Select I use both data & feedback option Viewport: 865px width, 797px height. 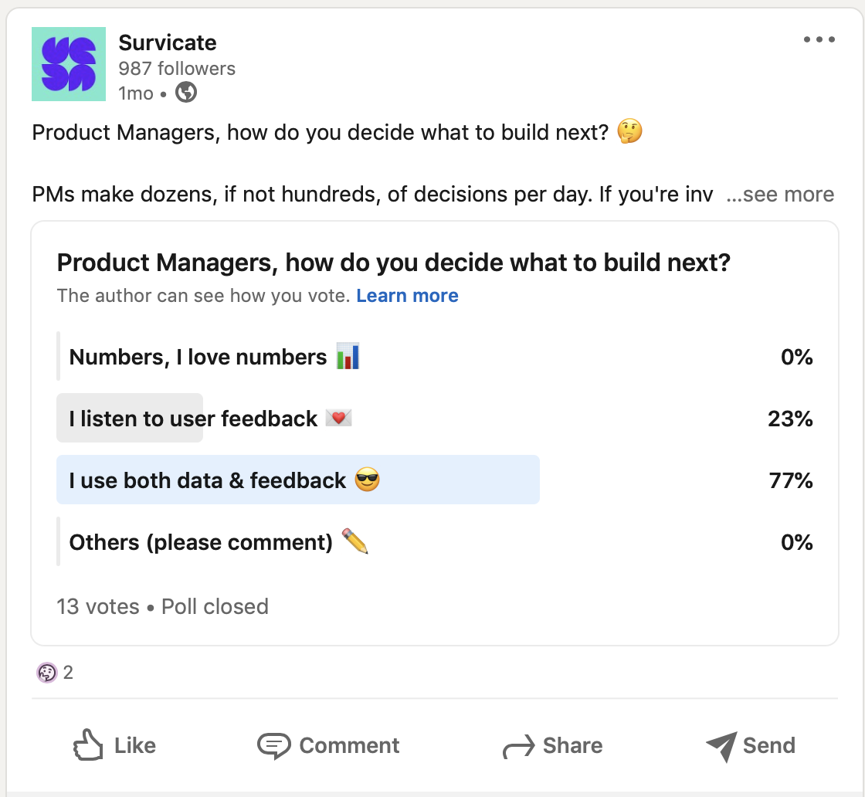(209, 480)
